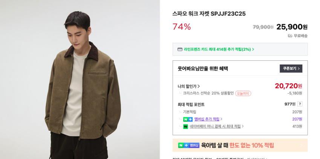Screen dimensions: 320x159
Task: Click the N+ 멤버십 badge in promo banner
Action: pyautogui.click(x=188, y=145)
